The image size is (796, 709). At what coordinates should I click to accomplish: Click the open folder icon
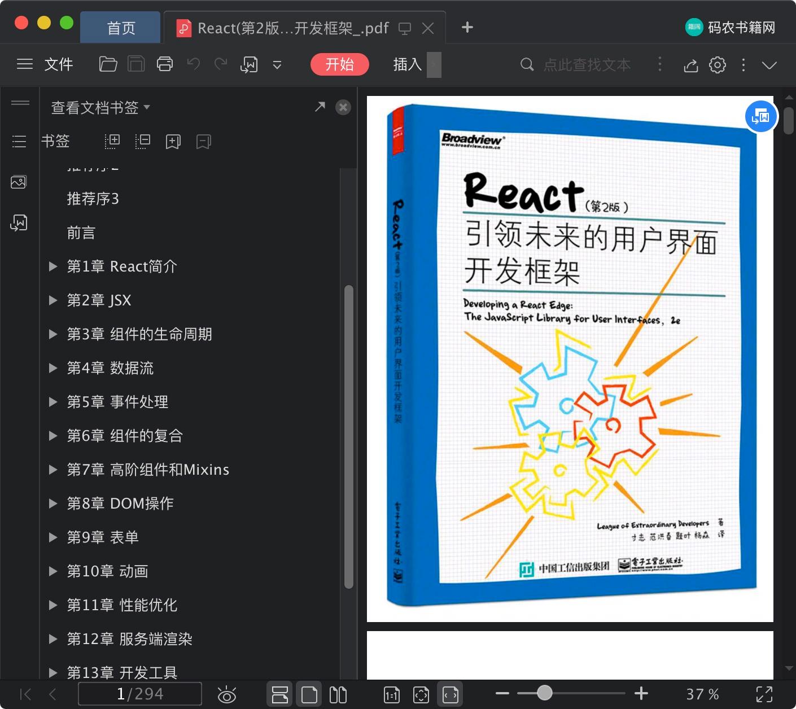point(108,64)
